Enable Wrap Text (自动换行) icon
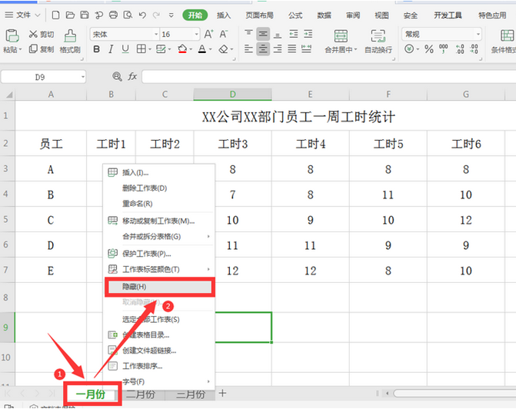Image resolution: width=516 pixels, height=409 pixels. pyautogui.click(x=378, y=35)
